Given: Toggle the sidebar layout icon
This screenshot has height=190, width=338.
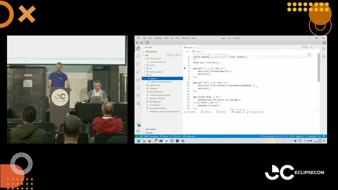Looking at the screenshot, I should [x=147, y=43].
